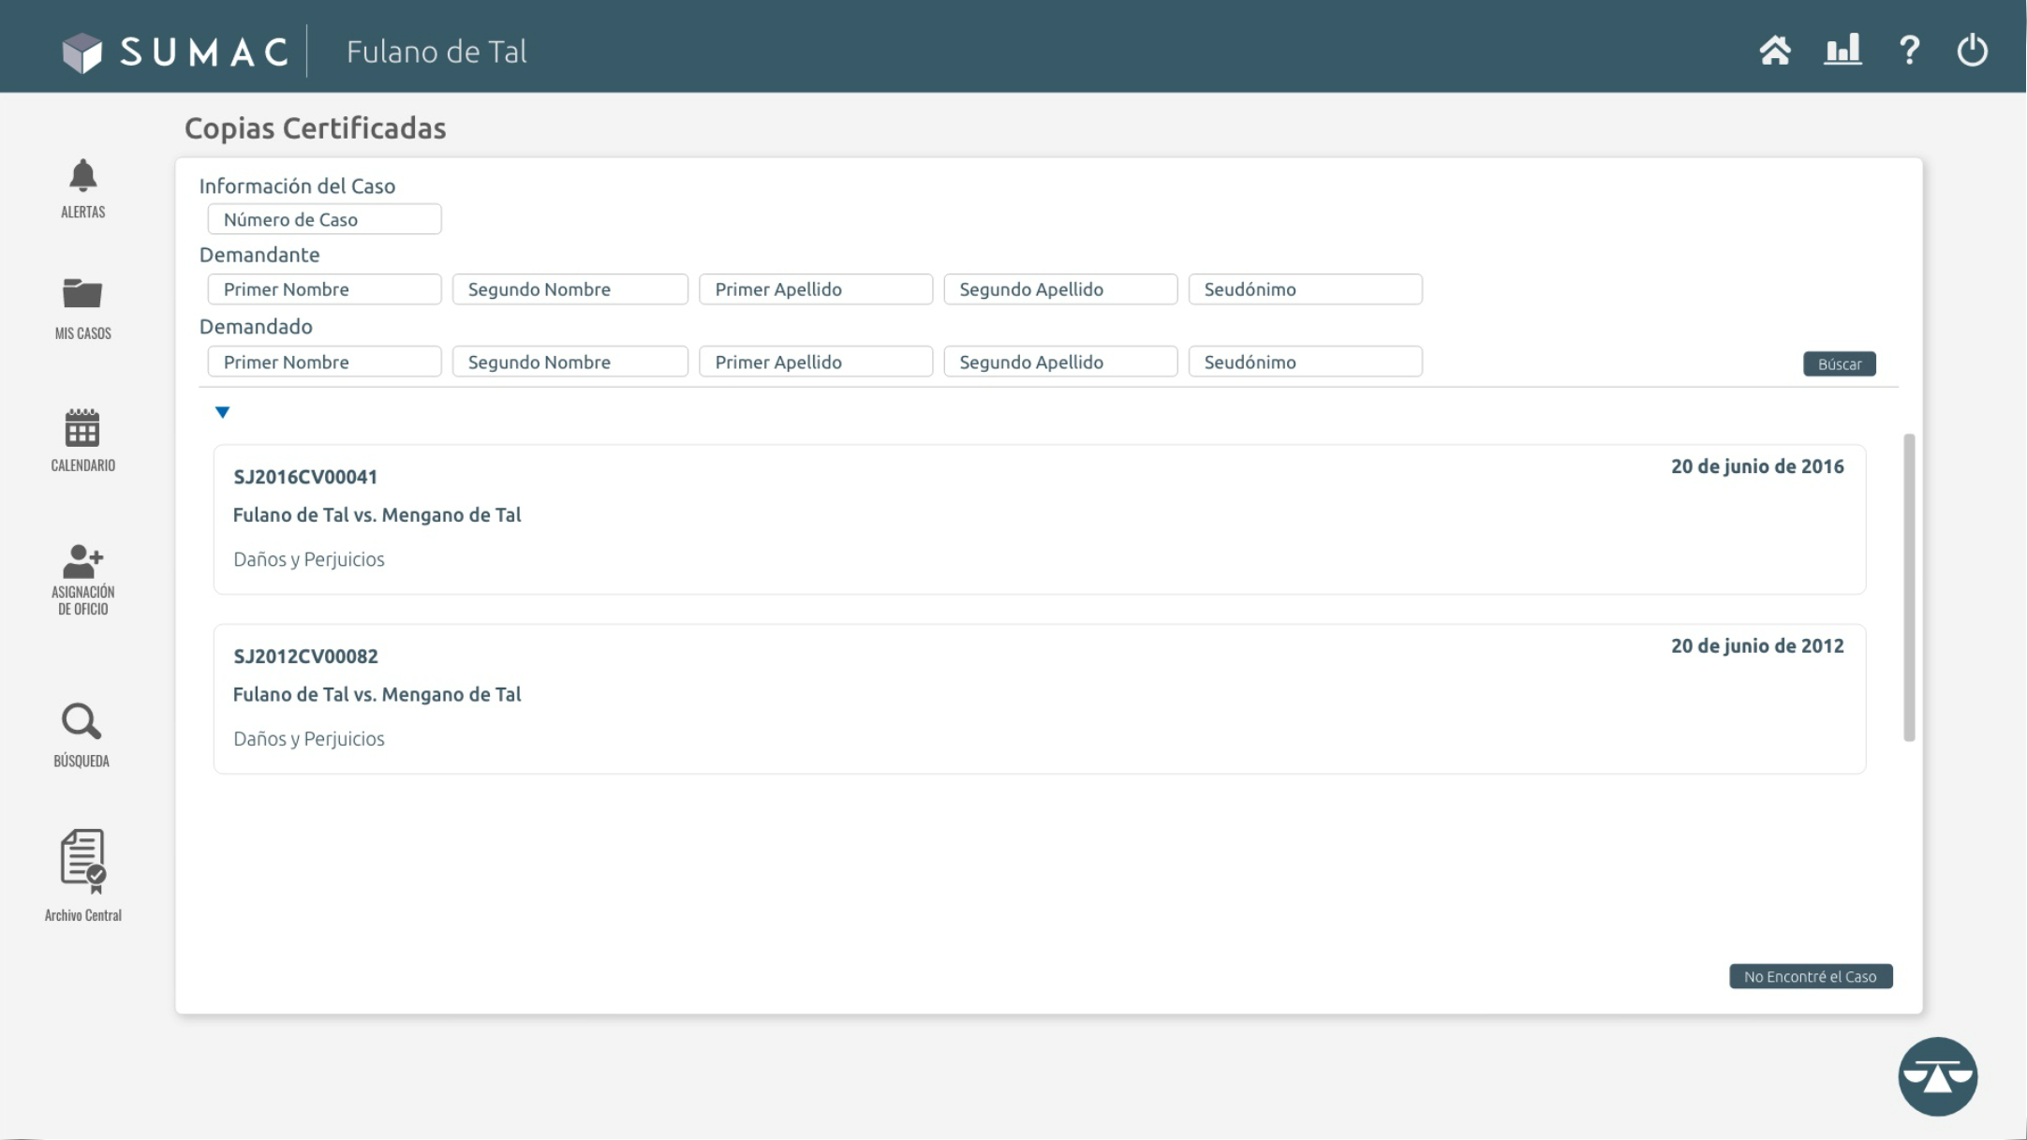The image size is (2027, 1140).
Task: Focus Demandado Primer Nombre field
Action: [x=324, y=362]
